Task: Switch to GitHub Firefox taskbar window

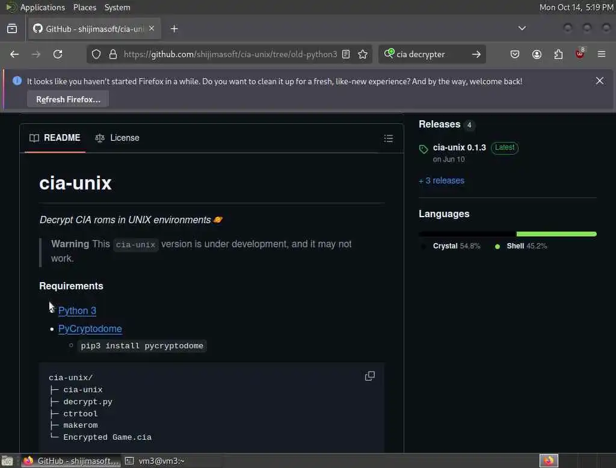Action: tap(71, 461)
